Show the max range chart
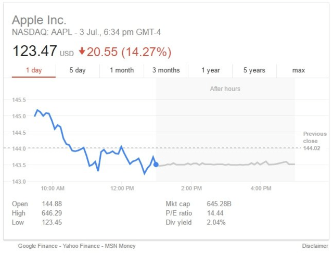This screenshot has height=253, width=333. [299, 70]
